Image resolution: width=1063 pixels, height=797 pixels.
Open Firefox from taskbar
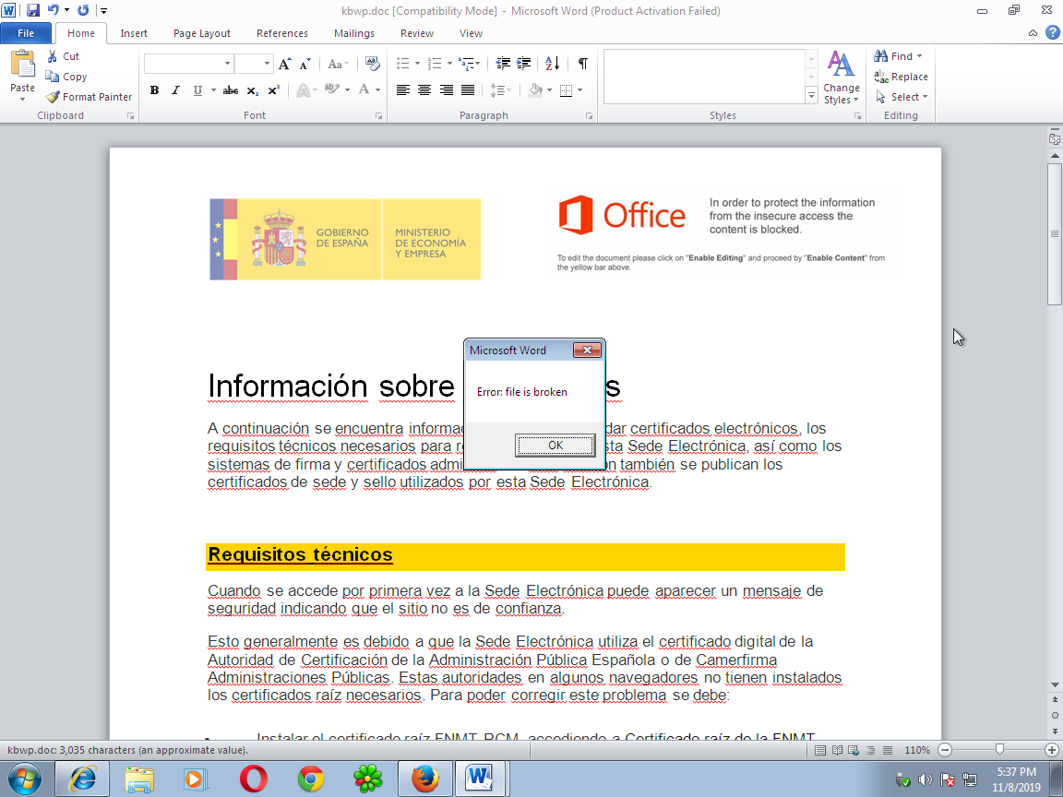tap(424, 779)
